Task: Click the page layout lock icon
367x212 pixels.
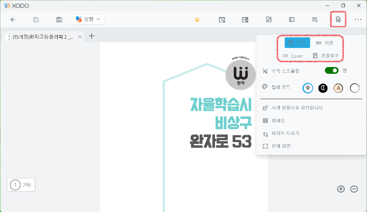Action: point(245,20)
